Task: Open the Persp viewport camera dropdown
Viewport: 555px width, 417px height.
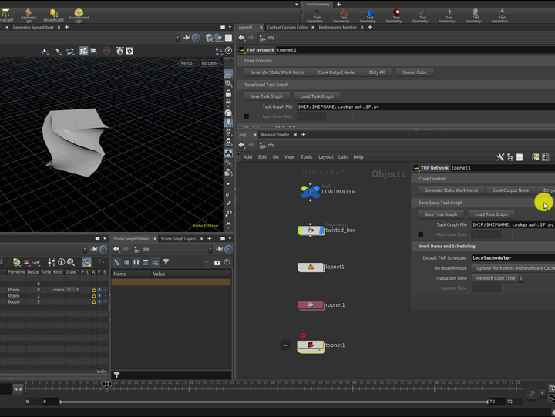Action: tap(187, 63)
